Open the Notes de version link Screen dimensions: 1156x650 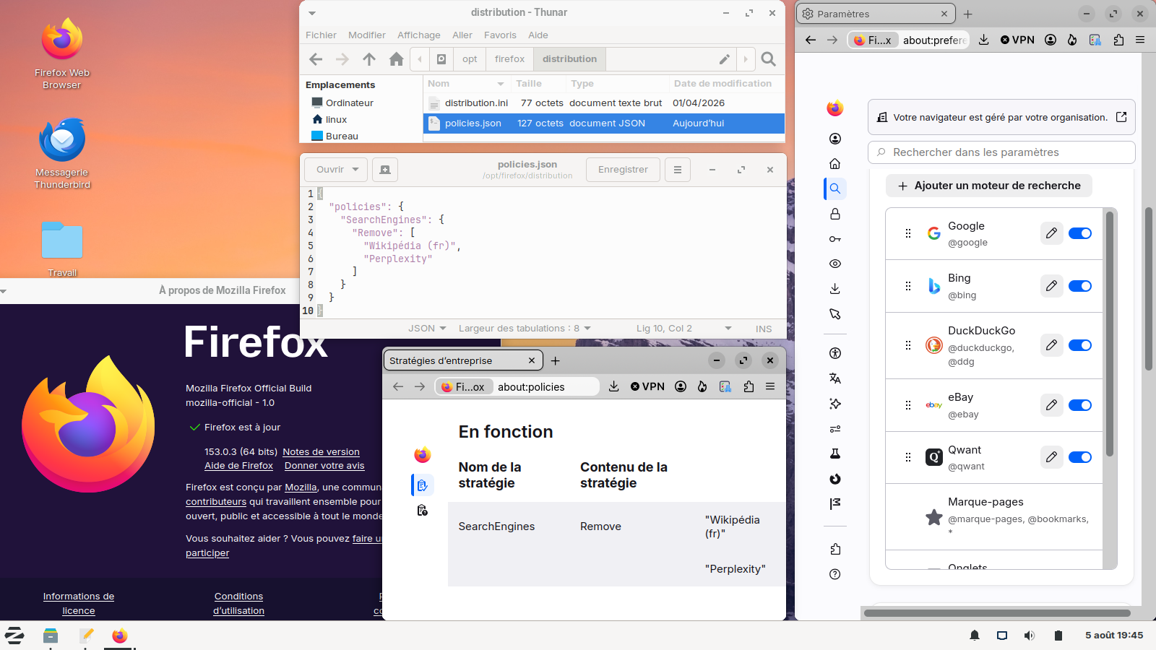point(321,452)
